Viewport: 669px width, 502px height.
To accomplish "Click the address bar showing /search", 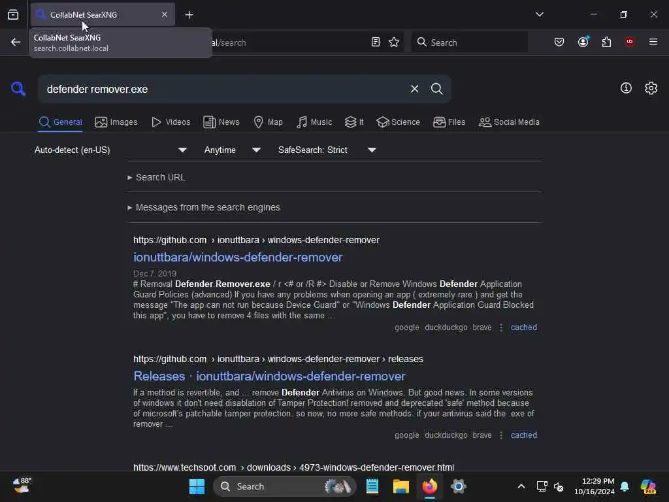I will [x=290, y=42].
